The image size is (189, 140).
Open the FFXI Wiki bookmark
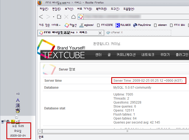(x=178, y=25)
